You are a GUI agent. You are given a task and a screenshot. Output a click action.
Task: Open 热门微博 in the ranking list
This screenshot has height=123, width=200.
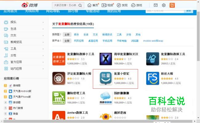[18, 108]
